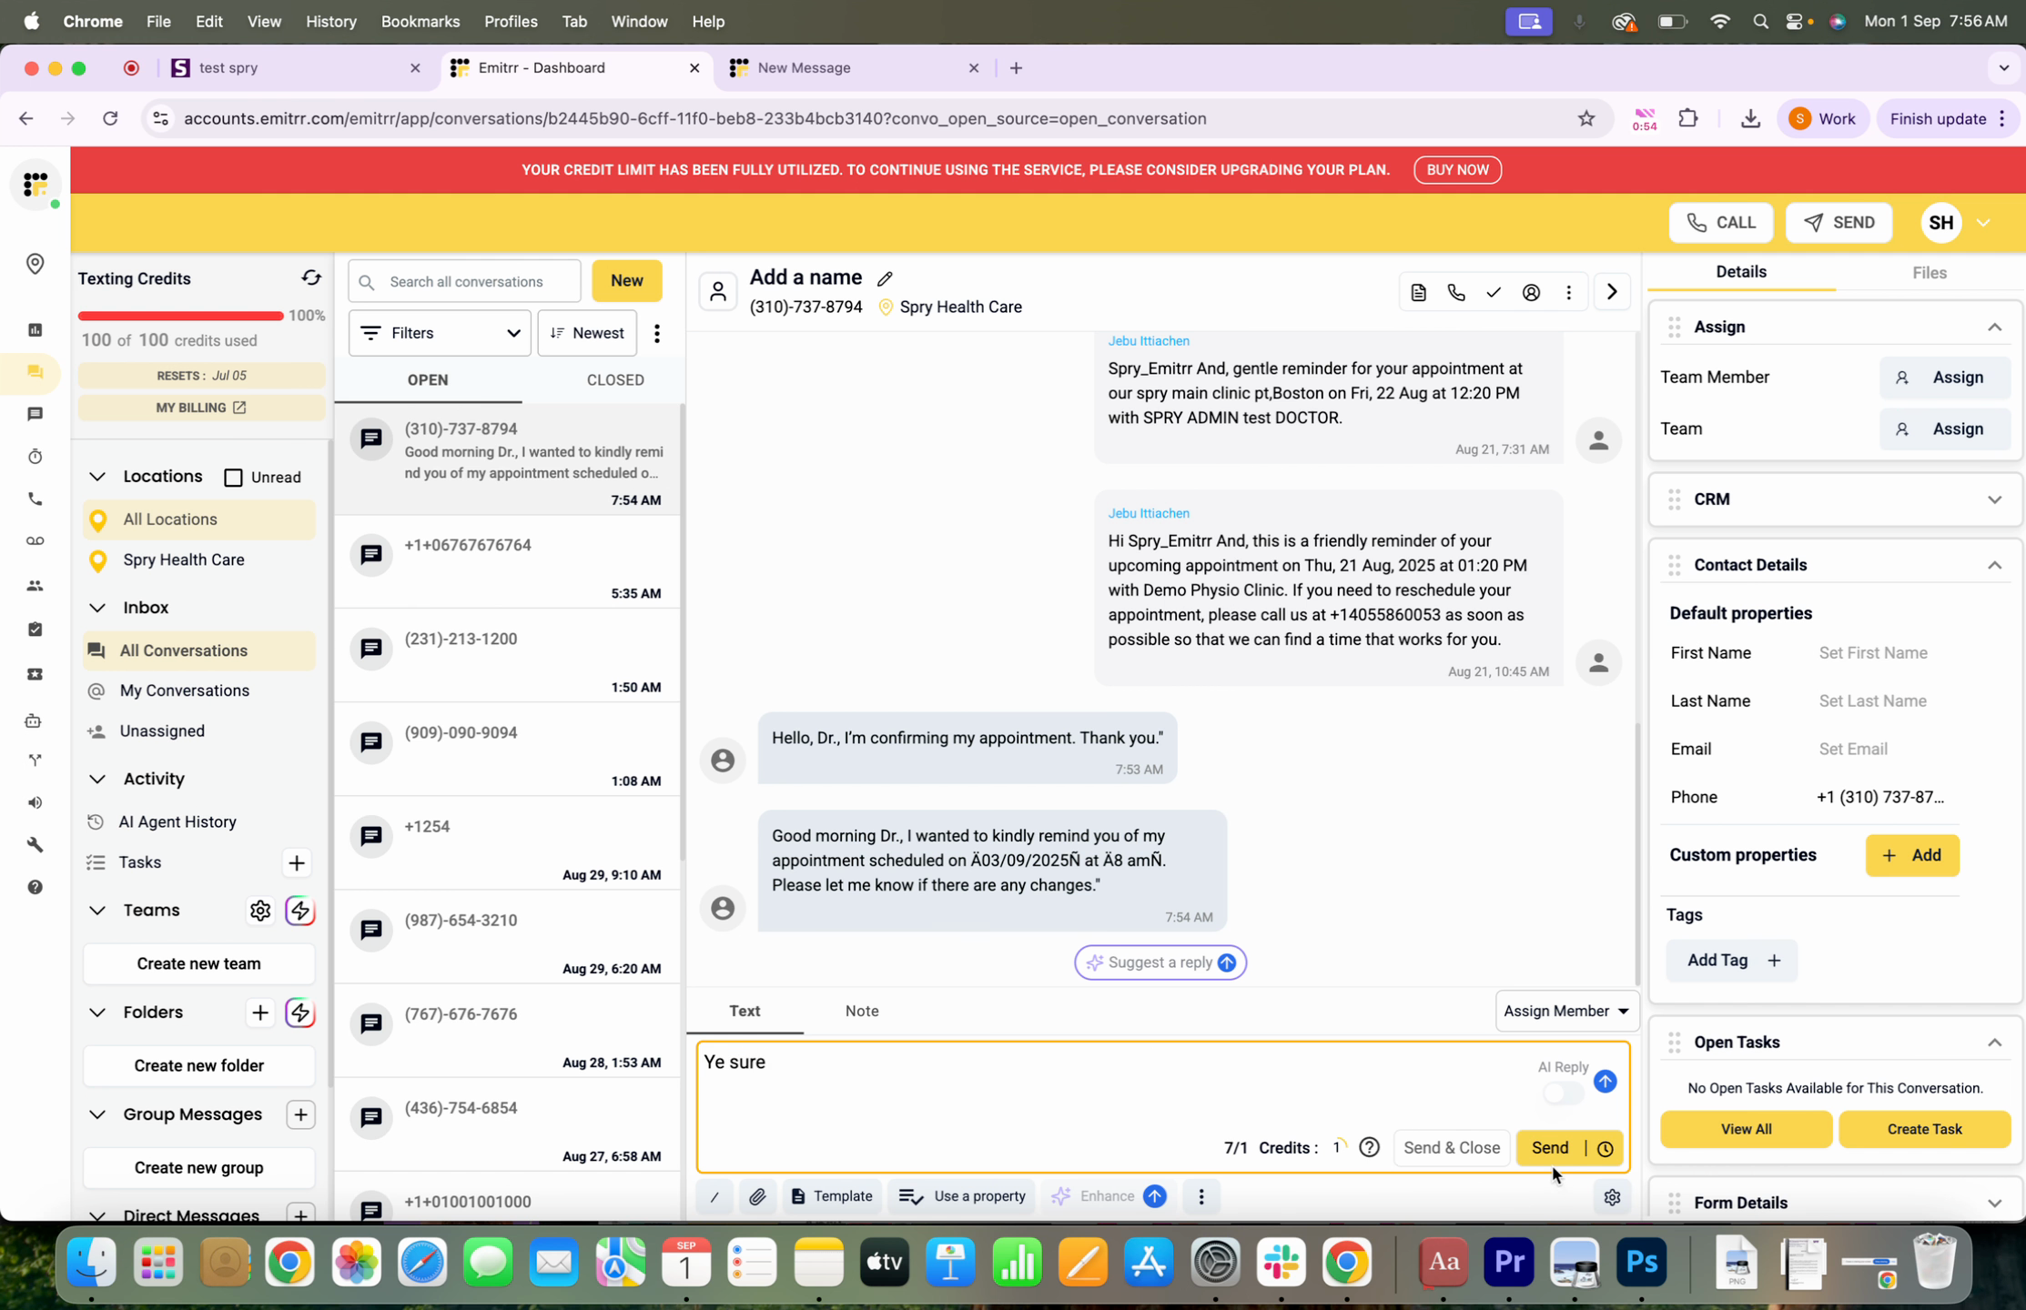Click the BUY NOW button
This screenshot has height=1310, width=2026.
coord(1457,170)
